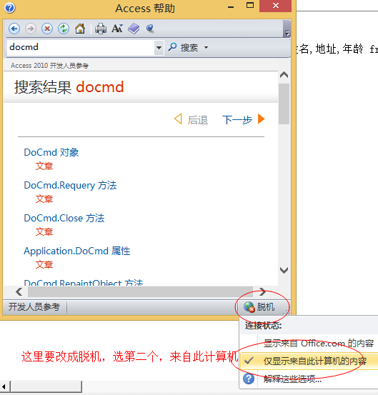Click the 开发人员参考 status bar label

click(x=34, y=307)
